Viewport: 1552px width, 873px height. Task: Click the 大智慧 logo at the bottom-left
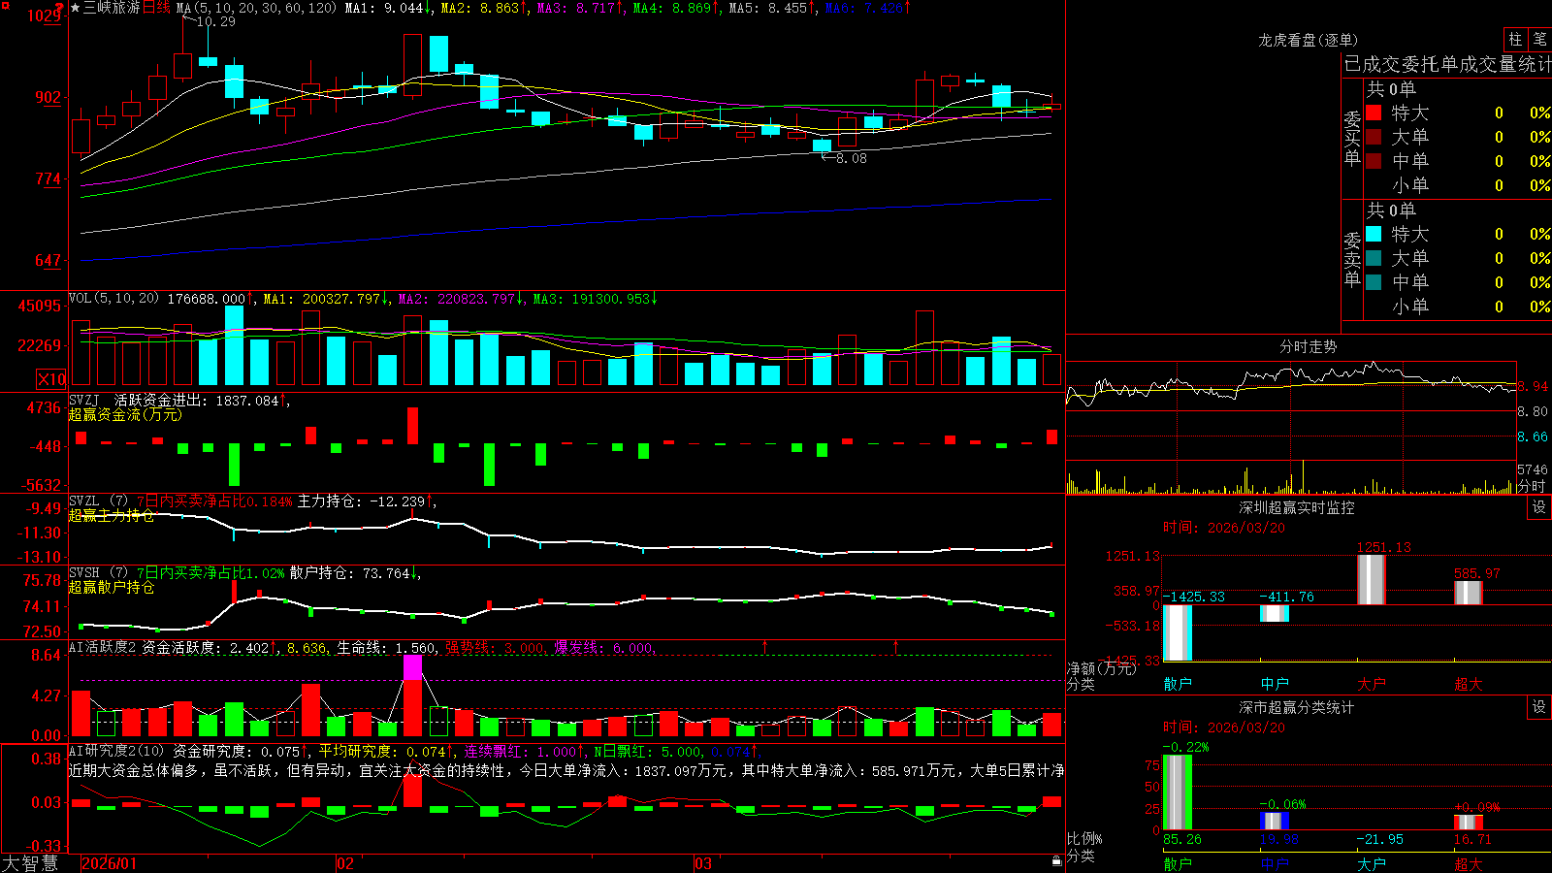(30, 863)
